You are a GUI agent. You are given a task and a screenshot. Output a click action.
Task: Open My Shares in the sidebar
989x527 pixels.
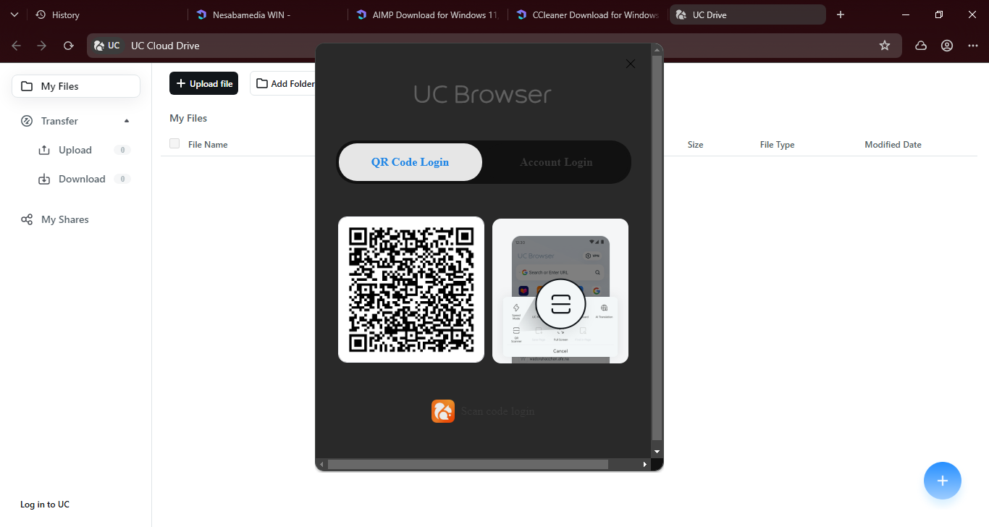[64, 219]
